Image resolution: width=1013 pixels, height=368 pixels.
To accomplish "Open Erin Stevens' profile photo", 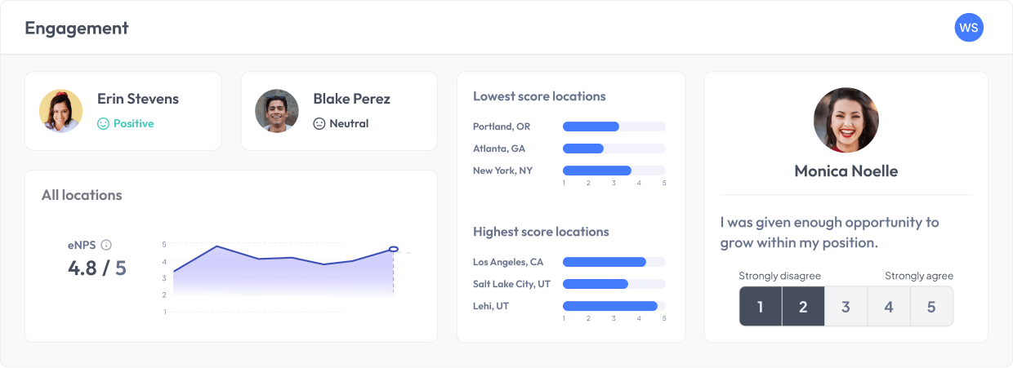I will (61, 111).
